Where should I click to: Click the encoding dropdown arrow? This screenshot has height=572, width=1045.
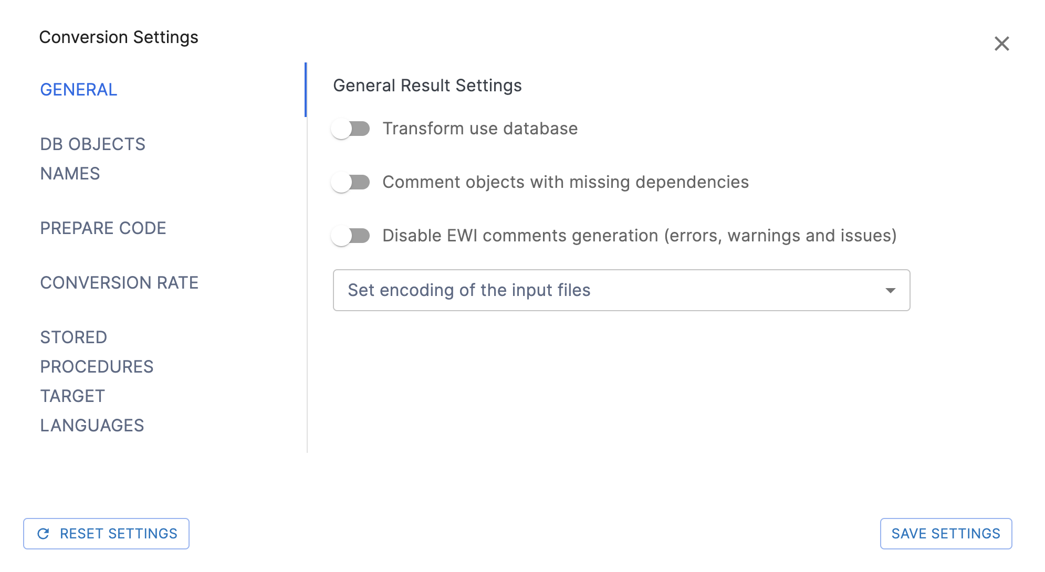point(890,290)
